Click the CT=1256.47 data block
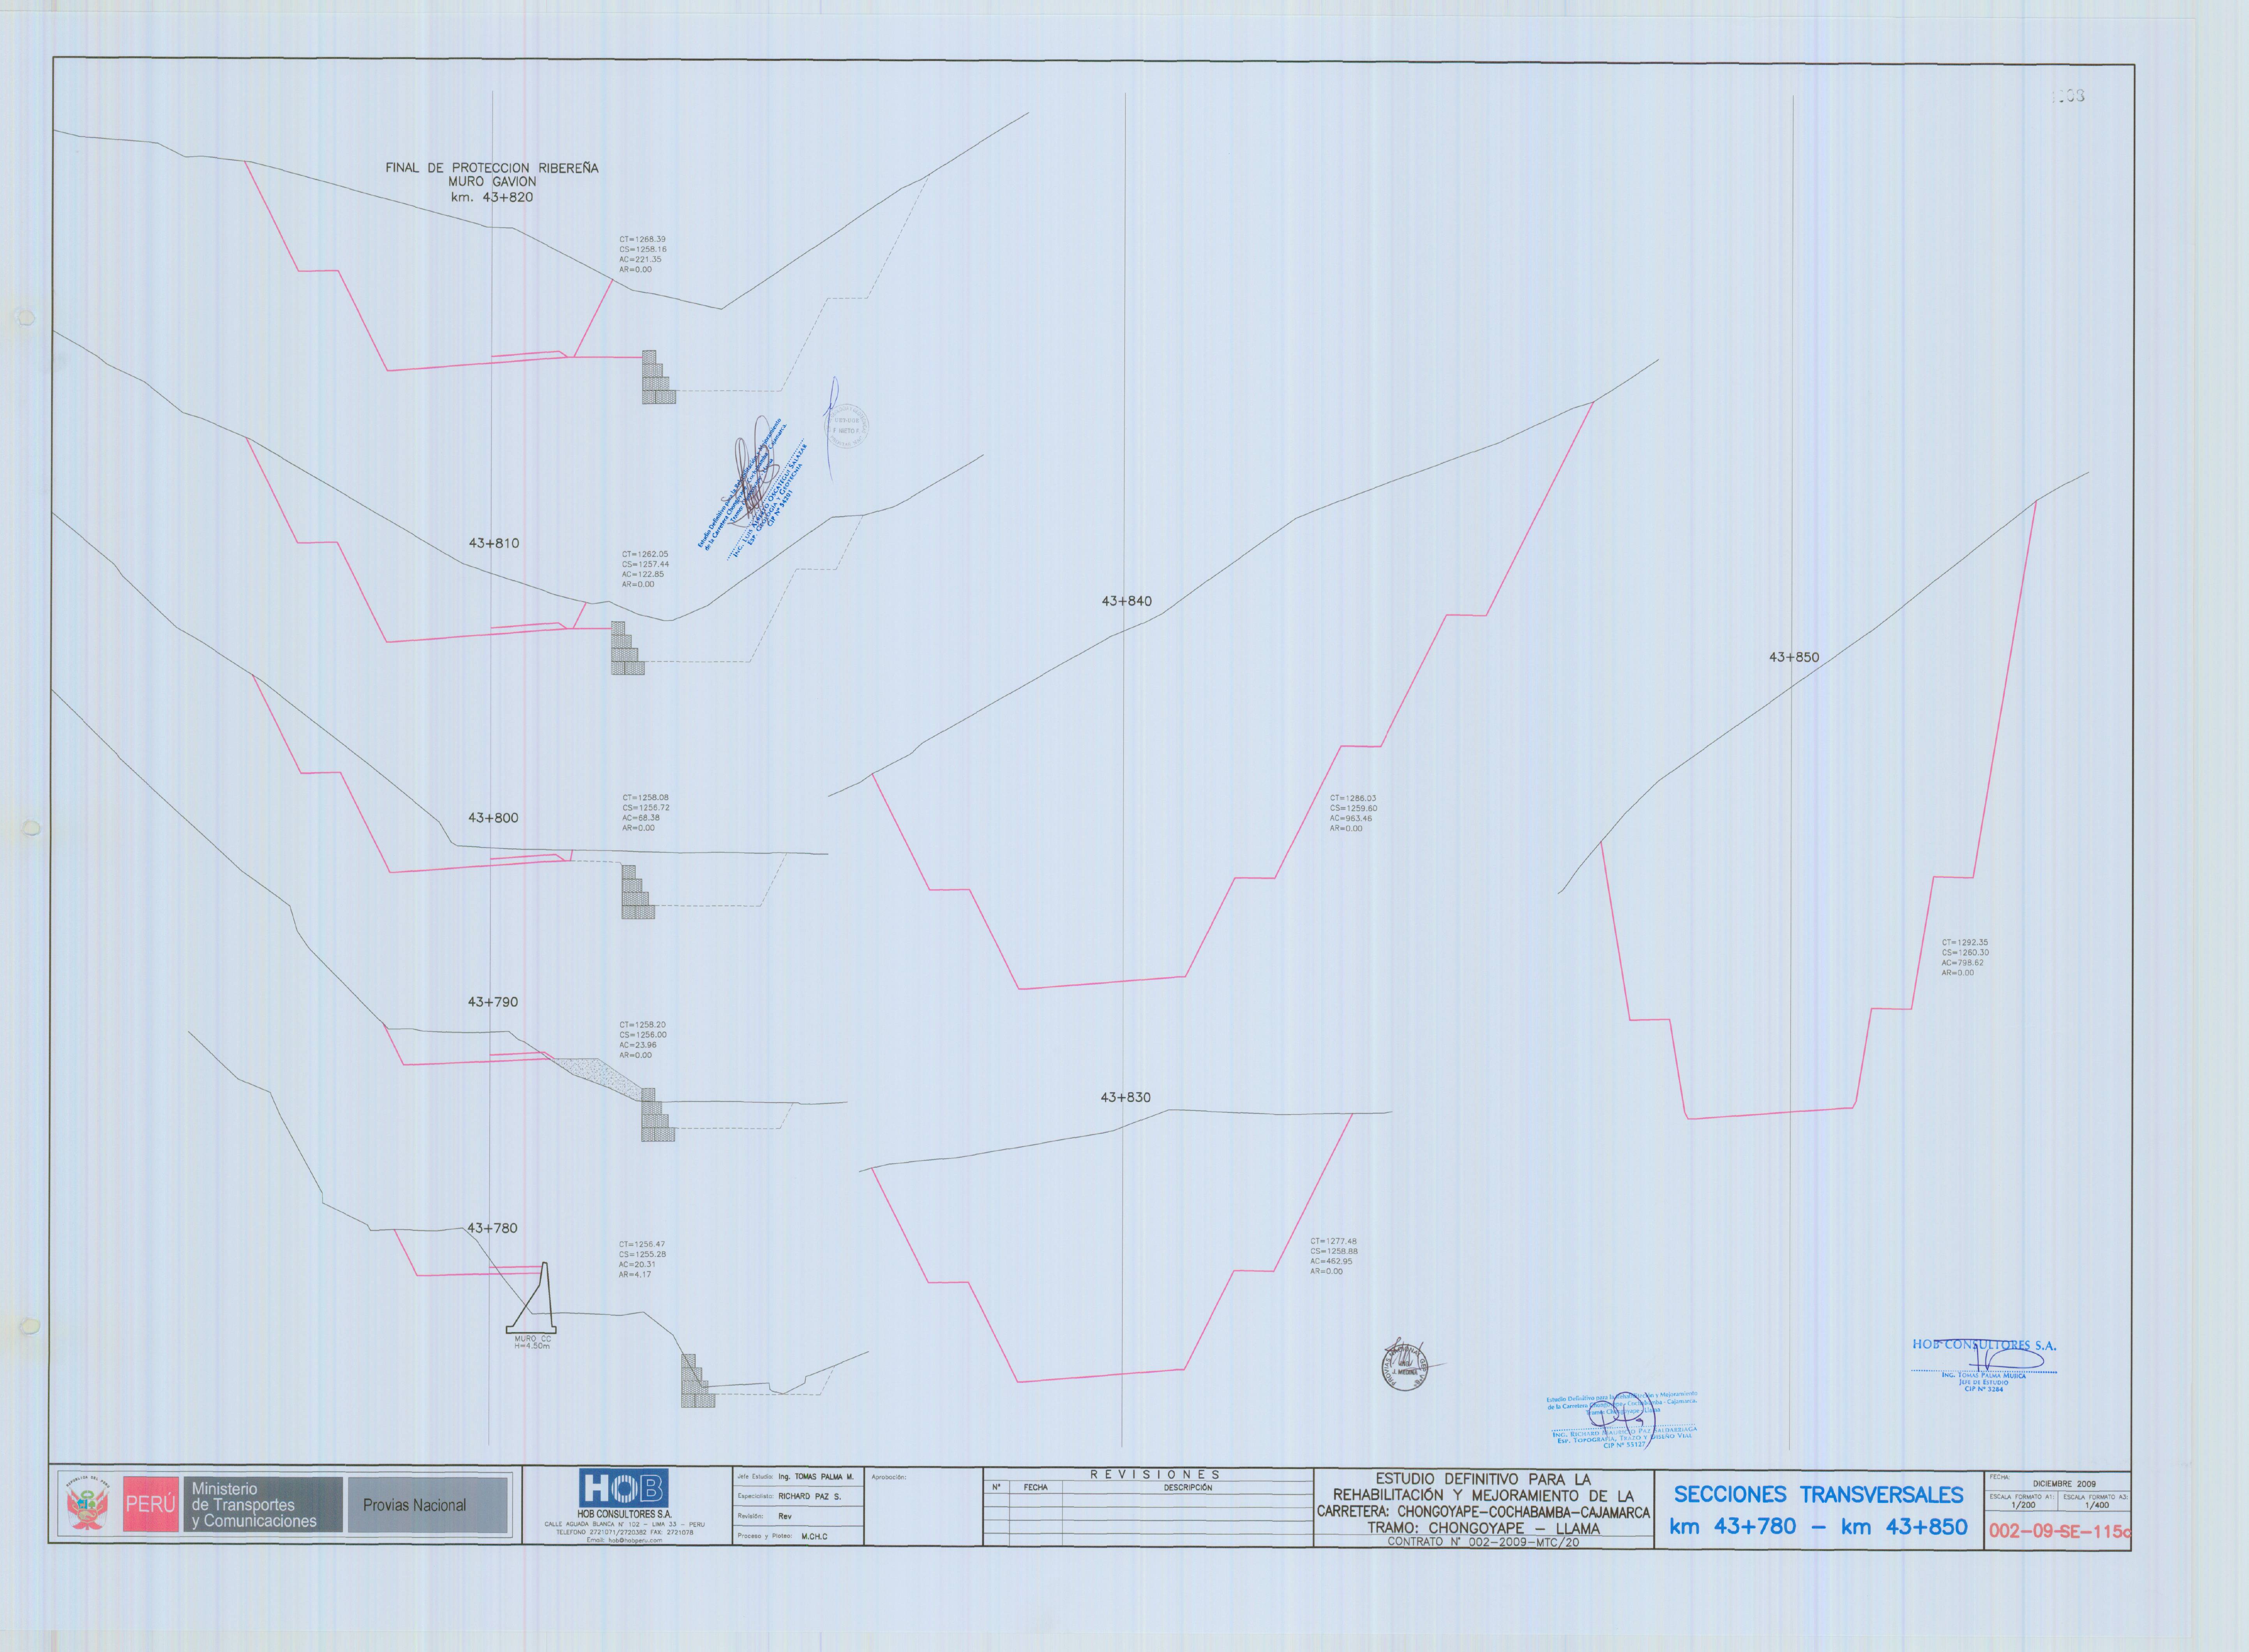The width and height of the screenshot is (2249, 1652). click(643, 1259)
